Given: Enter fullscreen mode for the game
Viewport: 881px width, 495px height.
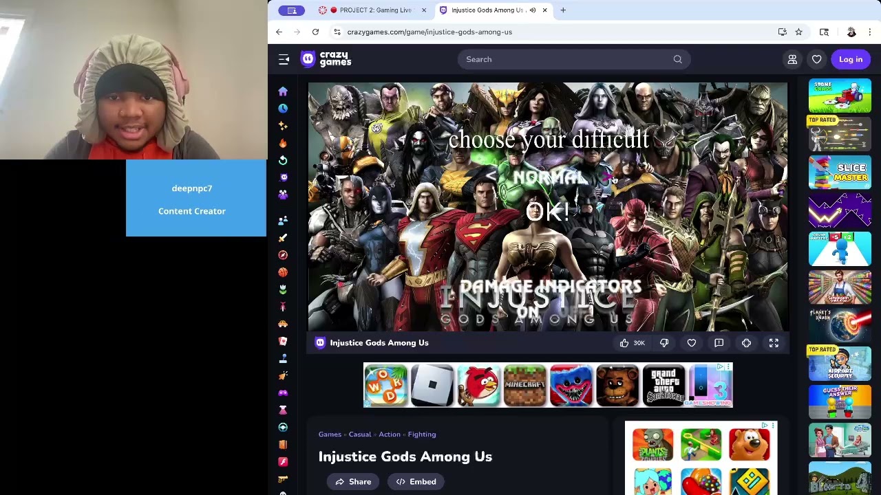Looking at the screenshot, I should click(x=774, y=342).
